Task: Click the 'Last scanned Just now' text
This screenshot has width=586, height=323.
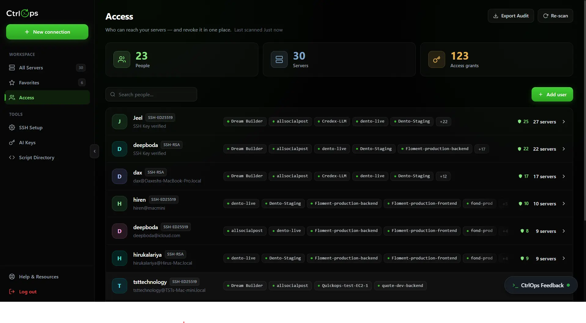Action: tap(259, 30)
